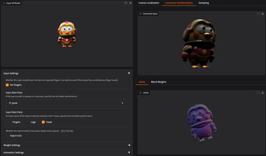Click the rendered model in Canonical Input viewer

(x=199, y=44)
